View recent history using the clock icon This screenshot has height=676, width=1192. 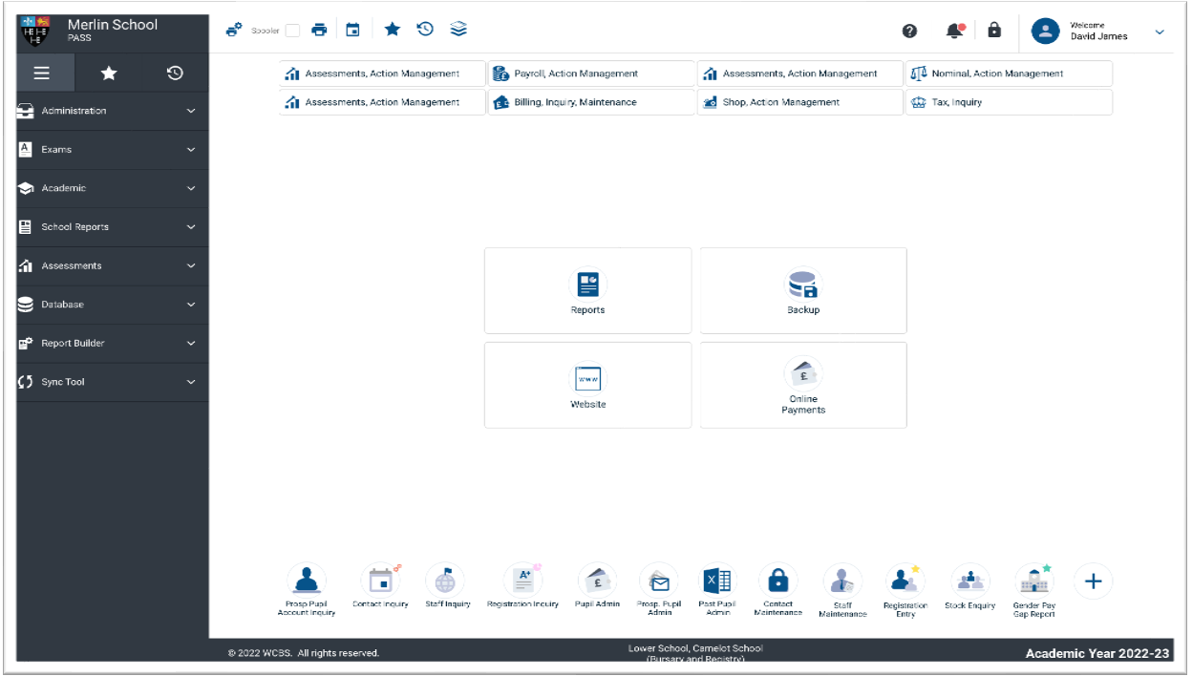[x=424, y=29]
